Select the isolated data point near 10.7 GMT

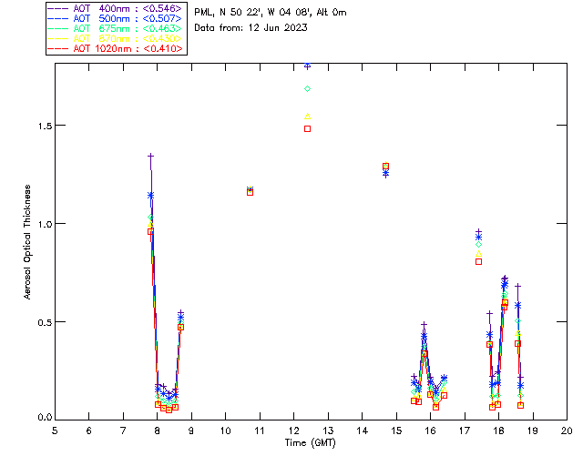tap(250, 191)
